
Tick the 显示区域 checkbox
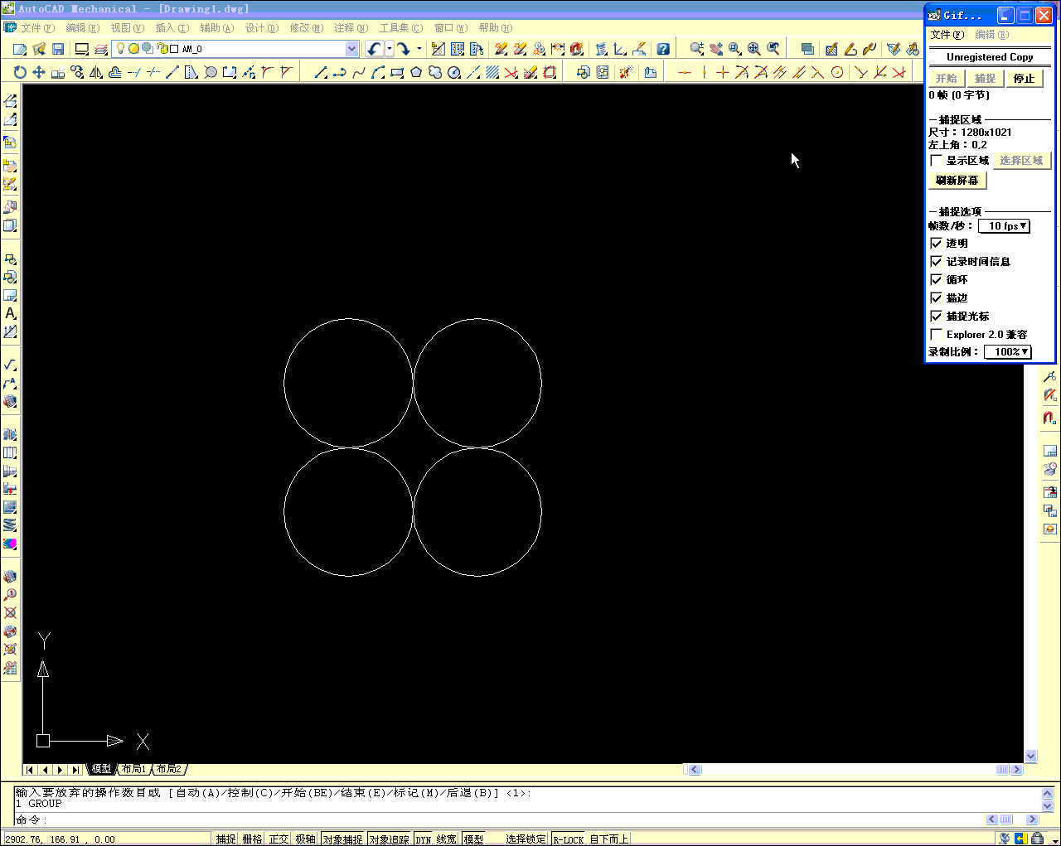tap(937, 160)
